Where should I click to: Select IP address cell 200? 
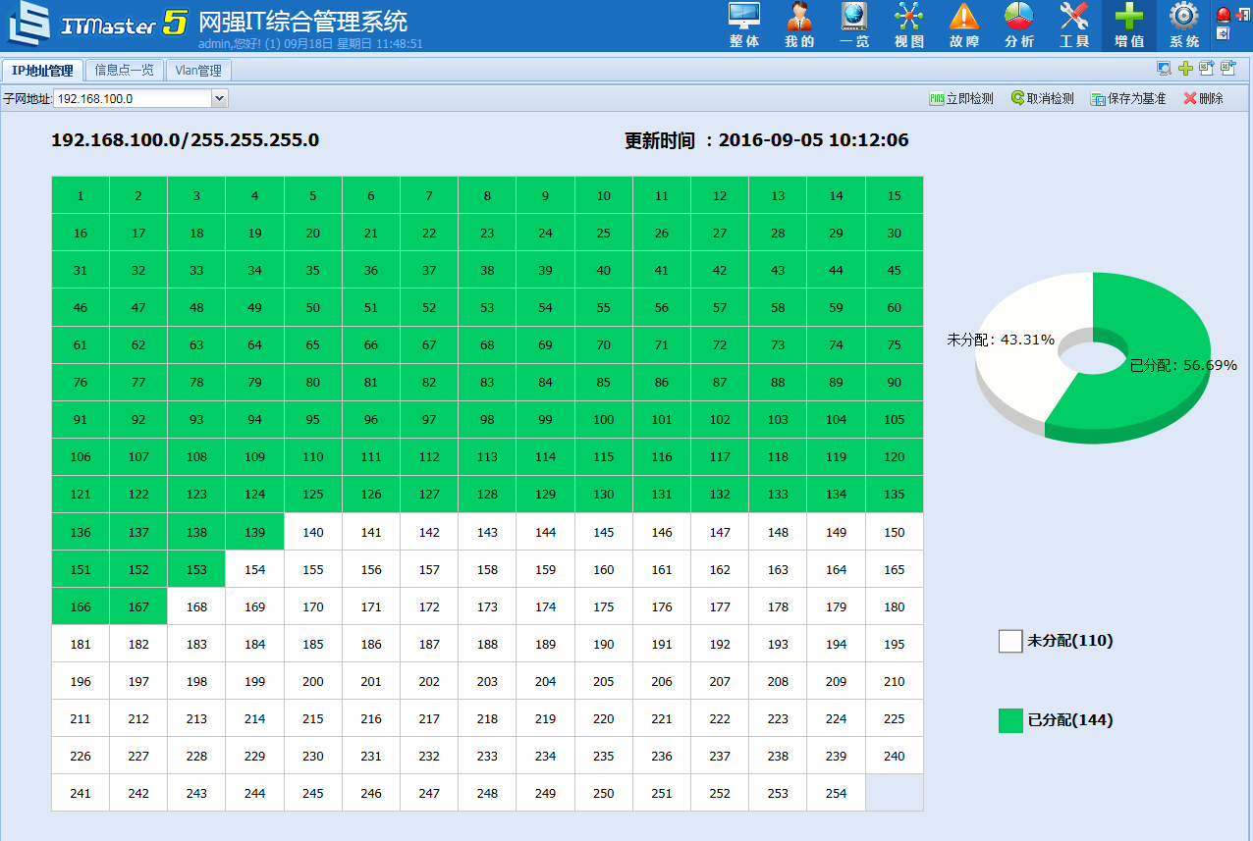tap(313, 681)
